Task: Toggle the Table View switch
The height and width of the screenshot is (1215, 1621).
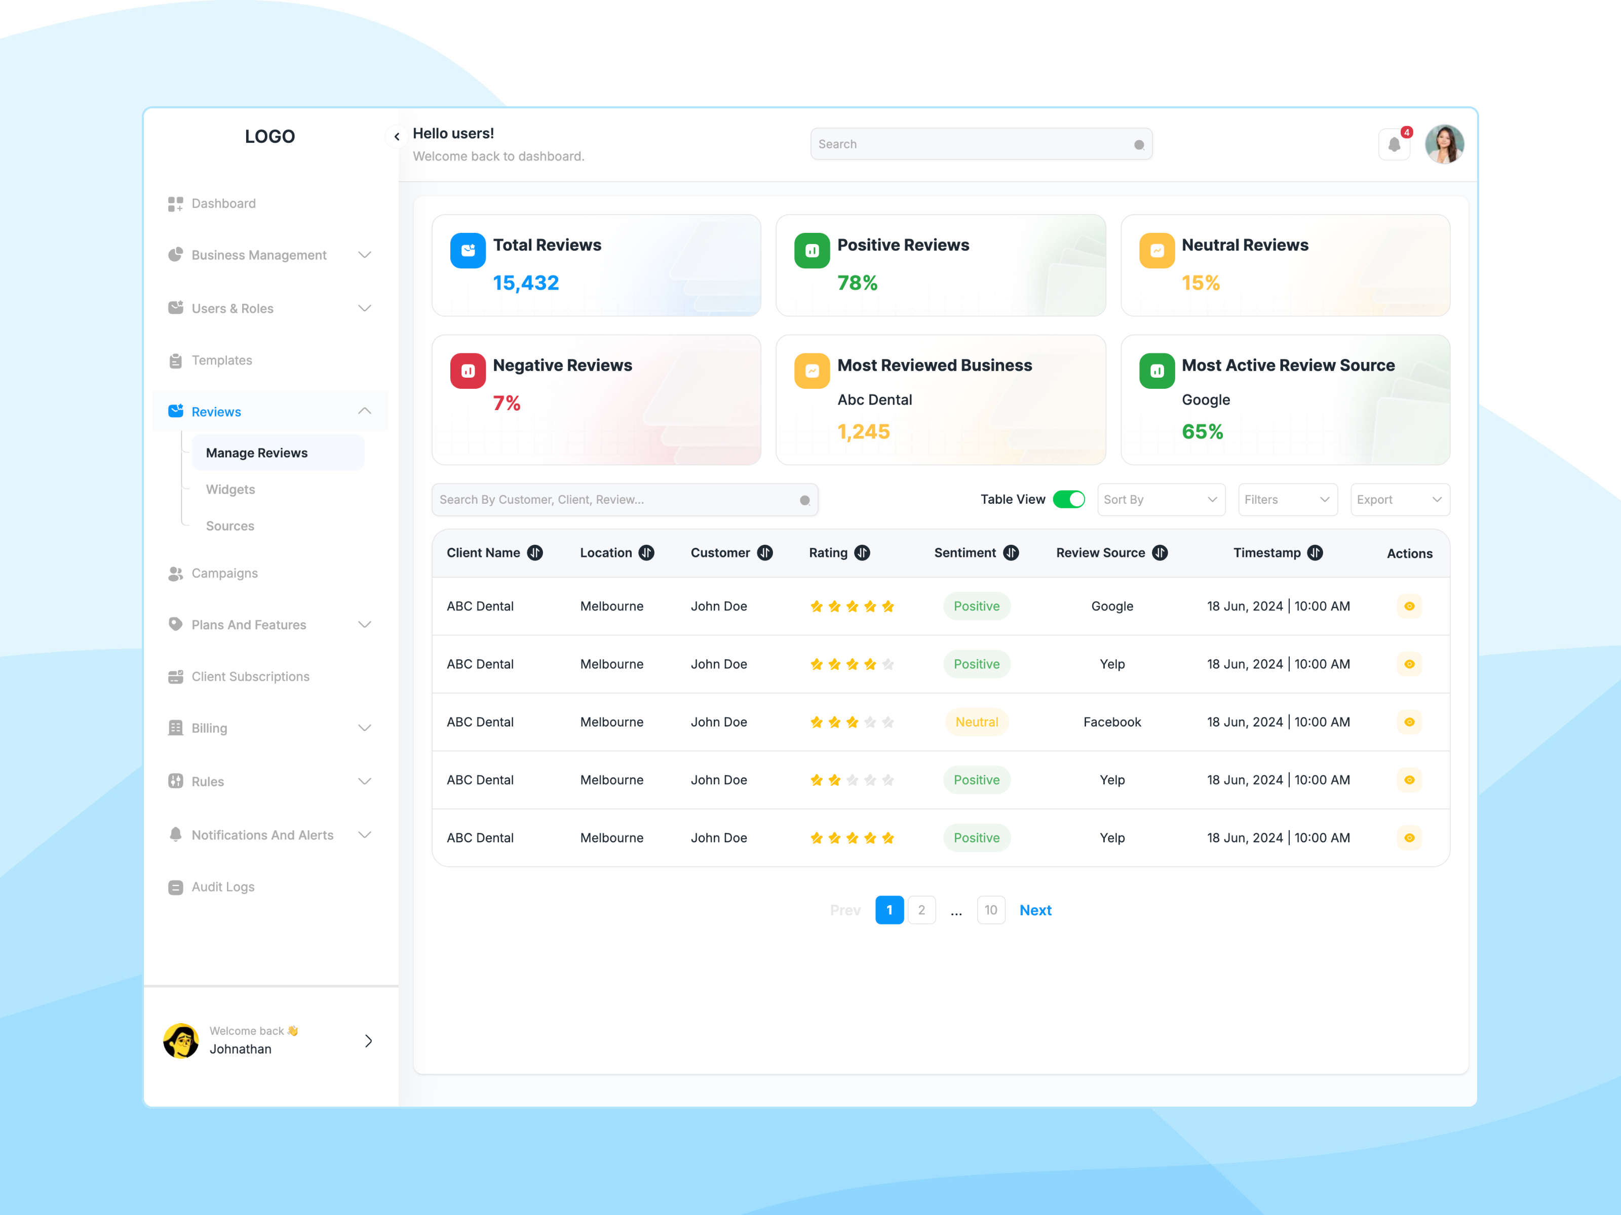Action: click(x=1068, y=500)
